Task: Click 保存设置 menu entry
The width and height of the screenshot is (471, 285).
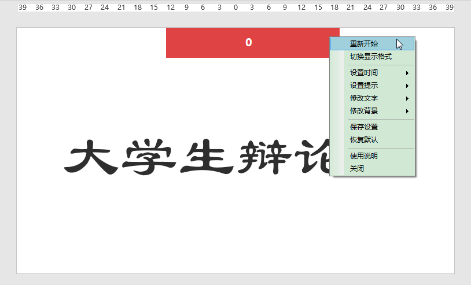Action: click(x=372, y=127)
